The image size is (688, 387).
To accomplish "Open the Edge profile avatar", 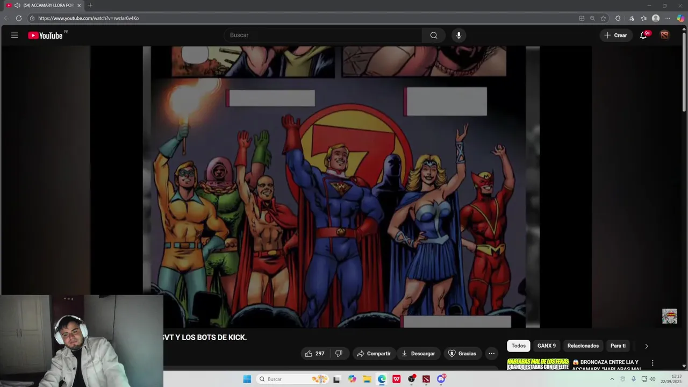I will tap(656, 18).
